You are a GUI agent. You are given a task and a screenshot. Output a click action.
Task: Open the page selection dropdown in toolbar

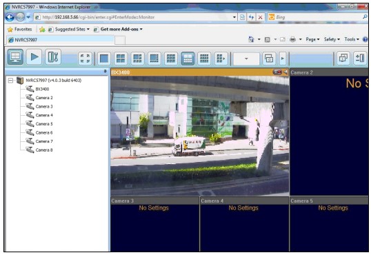click(x=246, y=59)
